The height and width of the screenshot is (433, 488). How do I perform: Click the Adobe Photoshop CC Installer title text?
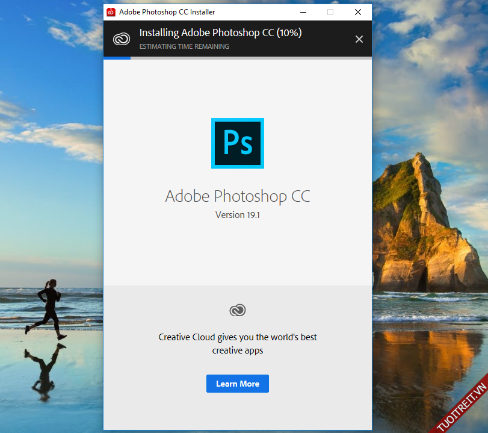167,12
